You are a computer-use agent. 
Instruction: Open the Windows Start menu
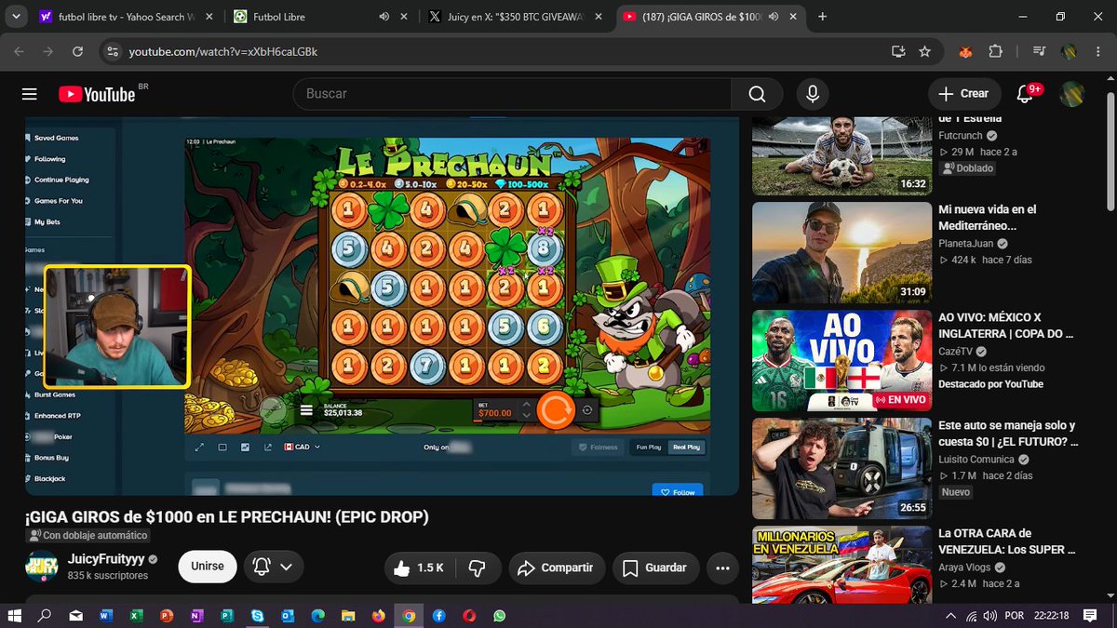click(x=15, y=616)
